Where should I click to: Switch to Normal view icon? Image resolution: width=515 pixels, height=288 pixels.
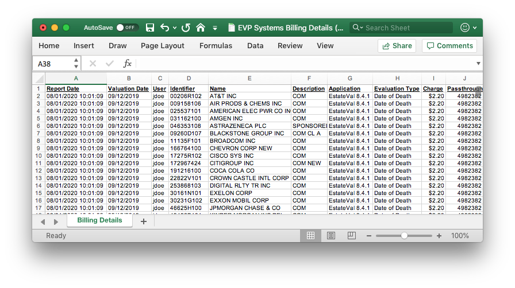click(x=310, y=236)
